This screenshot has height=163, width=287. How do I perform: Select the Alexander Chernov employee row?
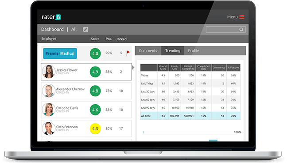click(x=86, y=91)
